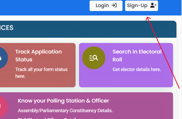
Task: Click the arrow icon inside Login
Action: click(114, 6)
